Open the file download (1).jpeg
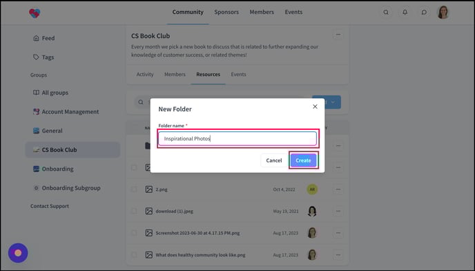 (174, 212)
